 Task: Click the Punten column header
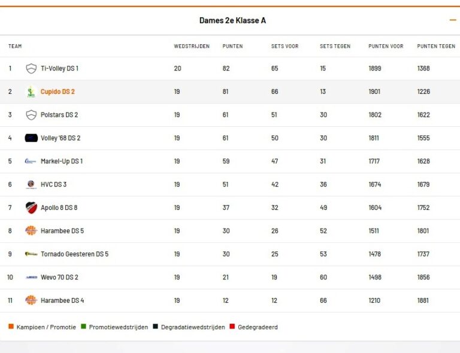click(232, 46)
